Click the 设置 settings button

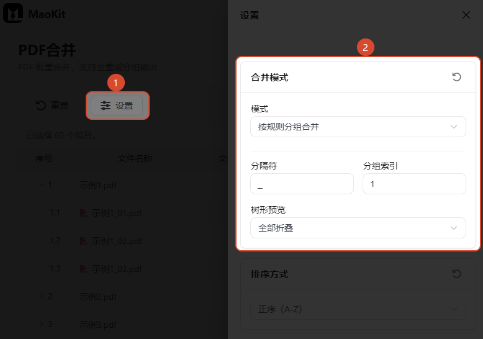(117, 106)
